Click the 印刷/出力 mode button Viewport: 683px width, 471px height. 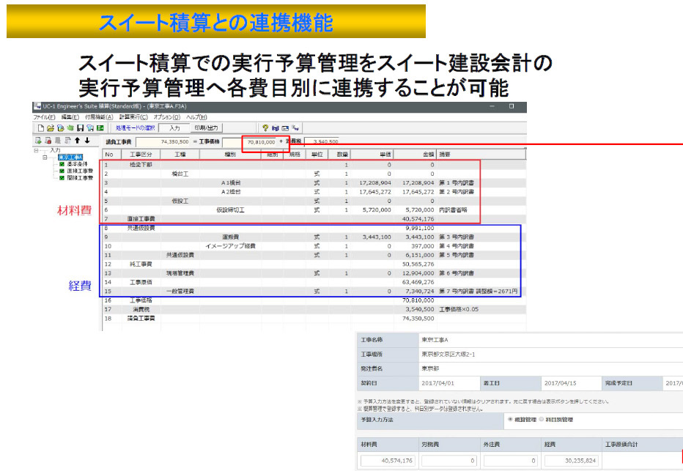[206, 128]
